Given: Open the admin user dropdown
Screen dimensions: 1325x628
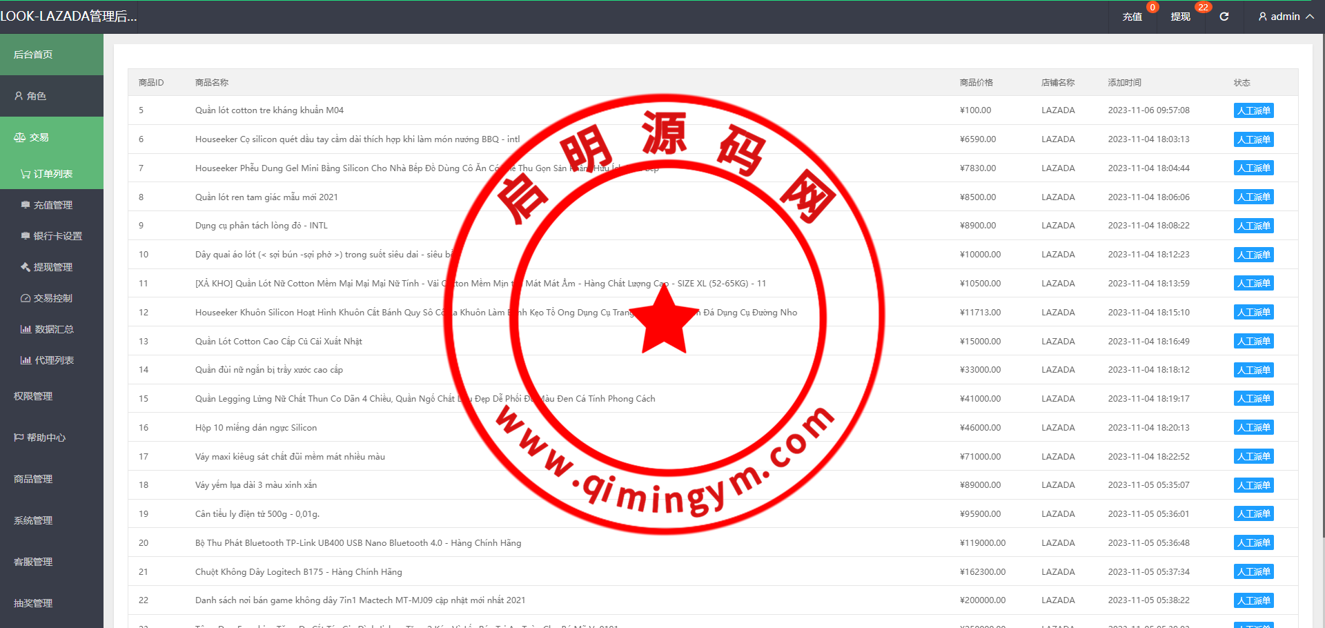Looking at the screenshot, I should [x=1286, y=17].
